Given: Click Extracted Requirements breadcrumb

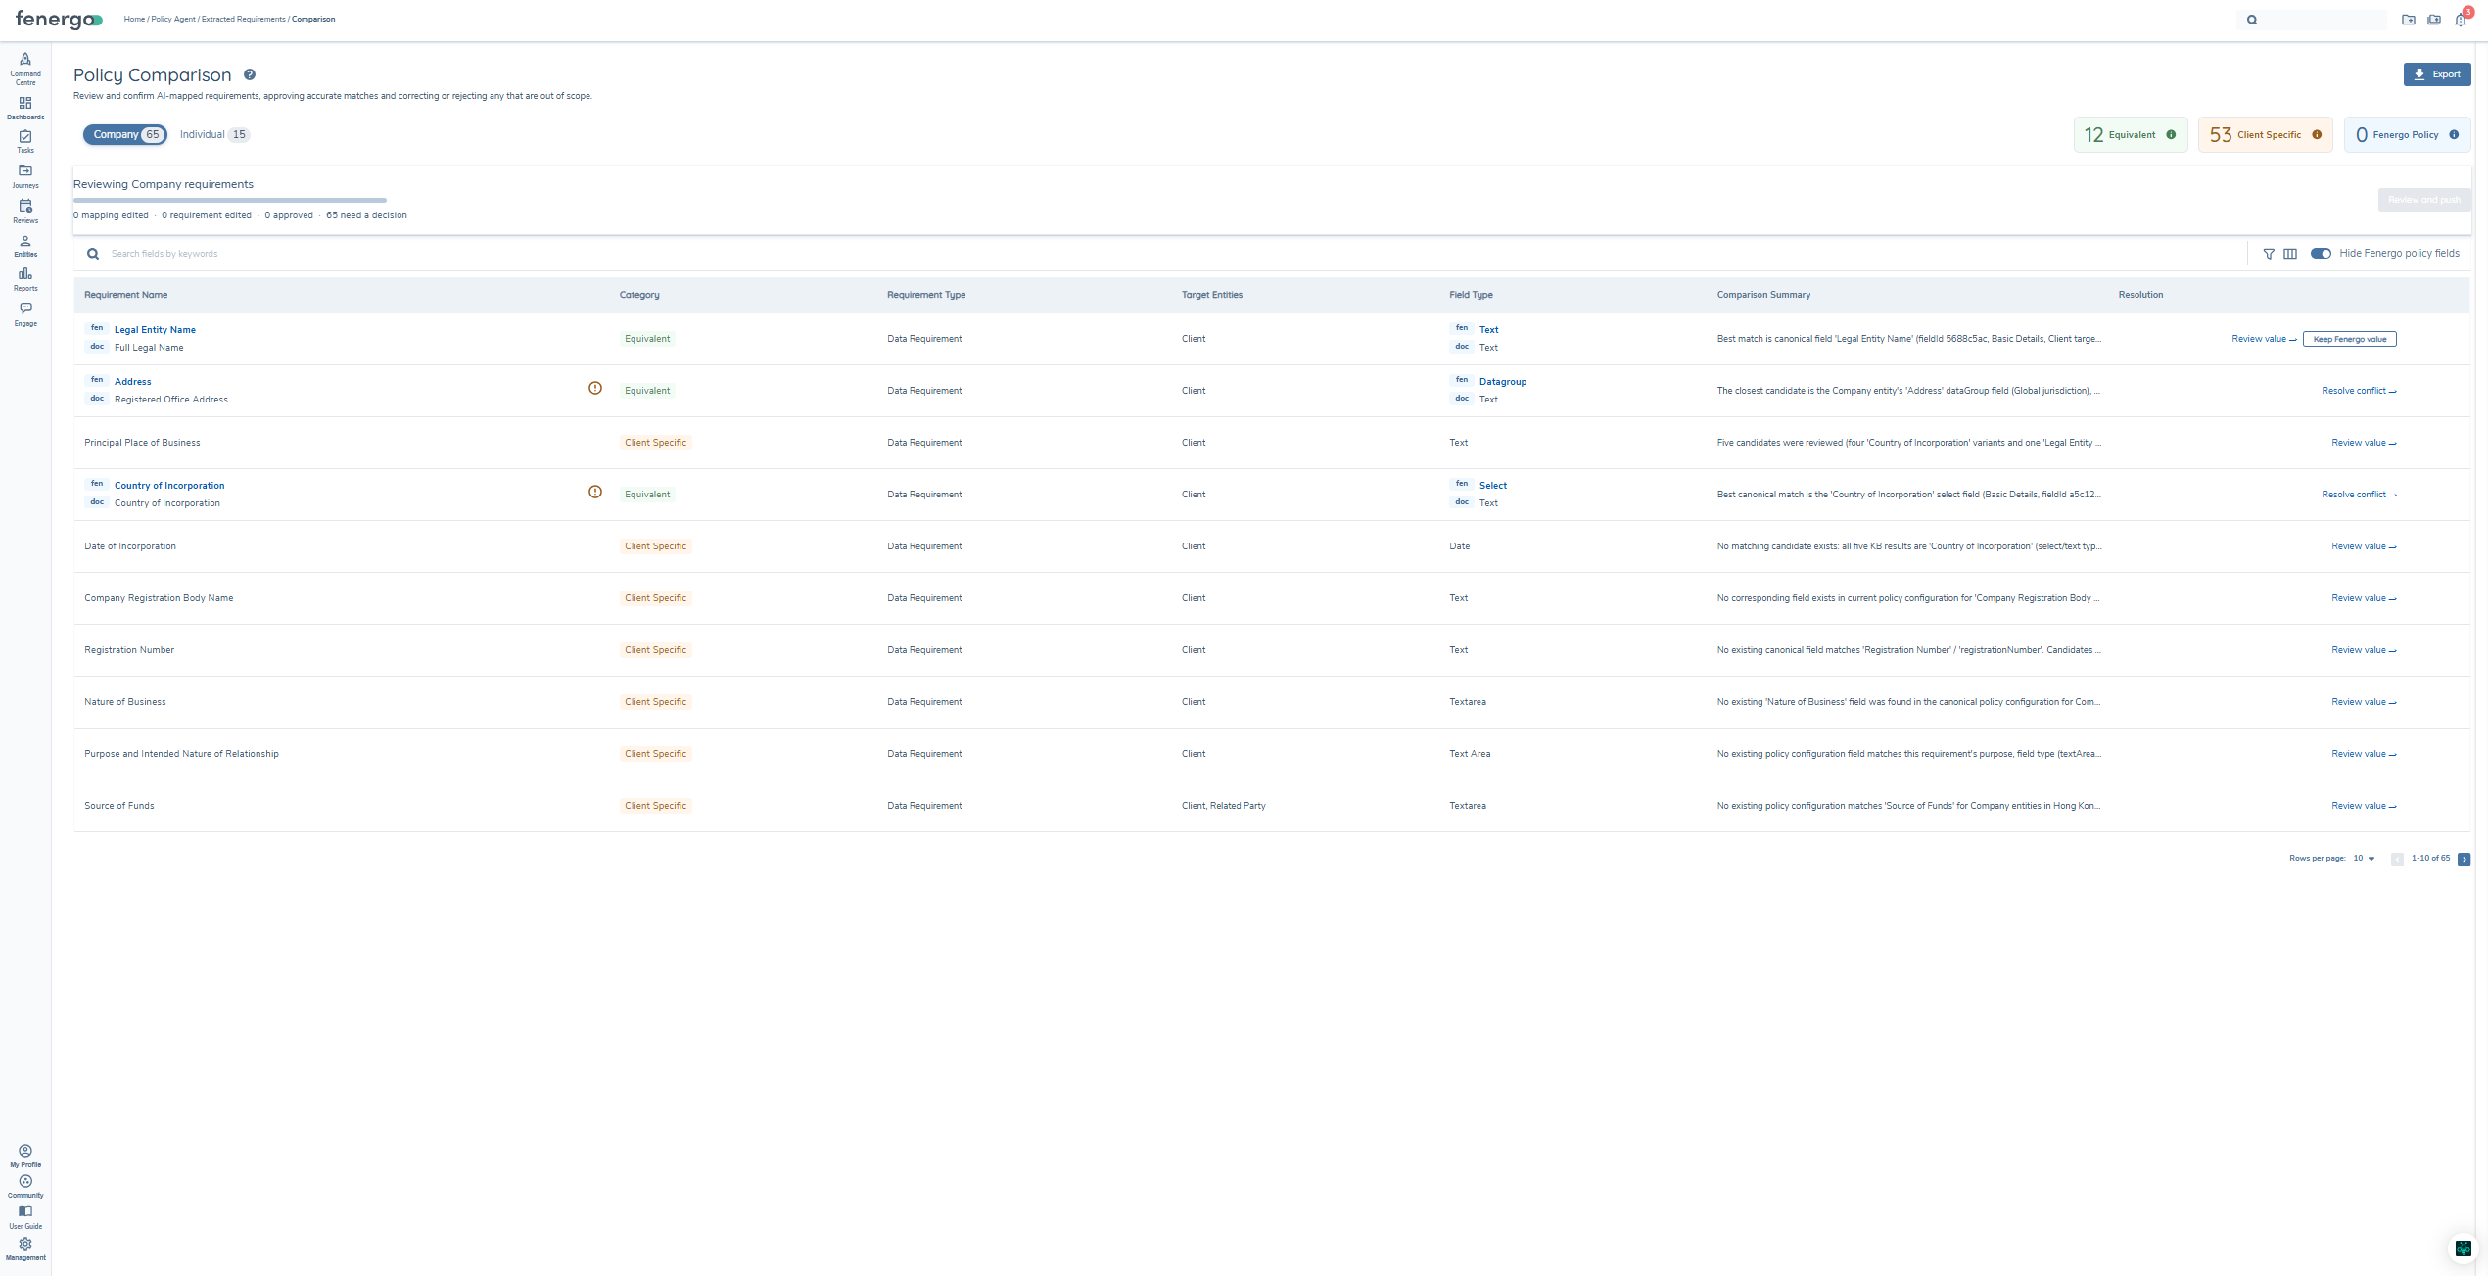Looking at the screenshot, I should (x=244, y=20).
